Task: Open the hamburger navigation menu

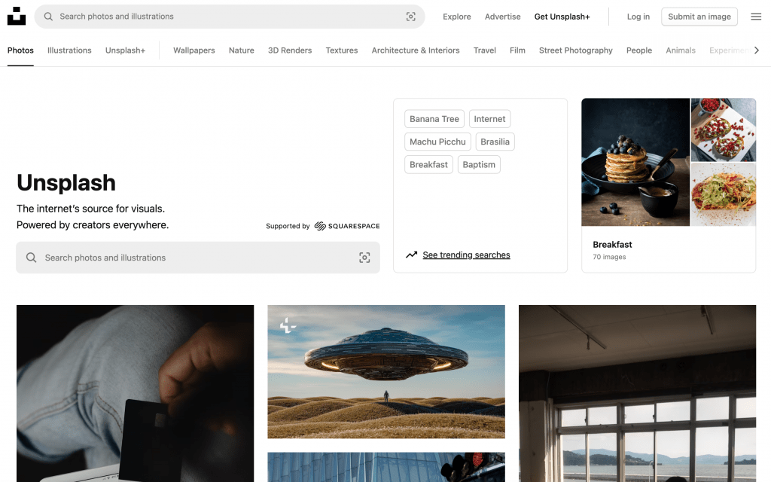Action: (x=756, y=16)
